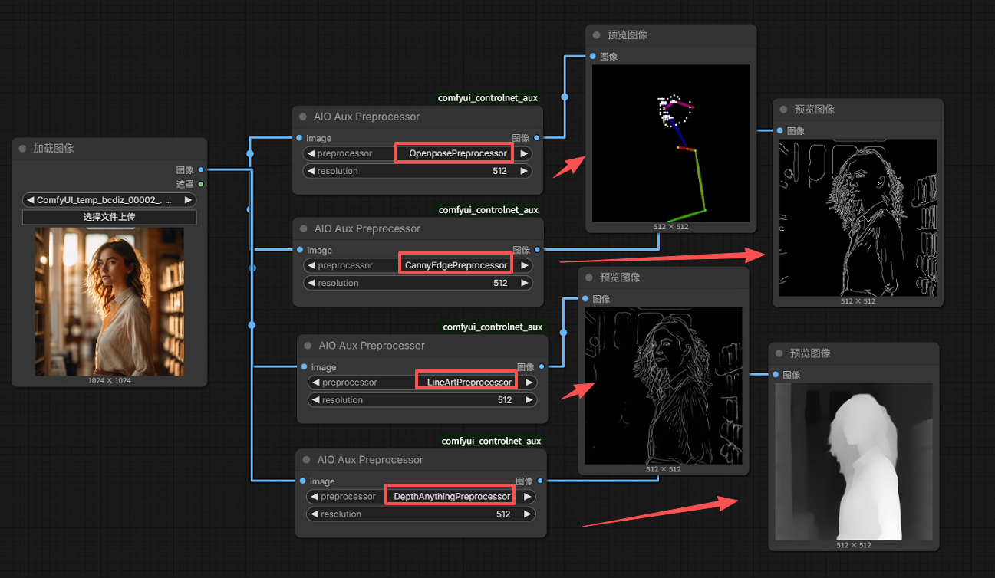Viewport: 995px width, 578px height.
Task: Collapse the 预览图像 node showing the pose skeleton
Action: (596, 35)
